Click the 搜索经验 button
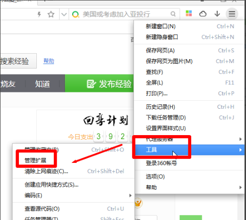Image resolution: width=246 pixels, height=220 pixels. (x=18, y=61)
